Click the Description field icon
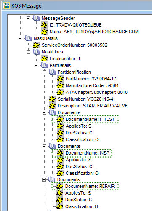The height and width of the screenshot is (211, 152). [x=52, y=106]
